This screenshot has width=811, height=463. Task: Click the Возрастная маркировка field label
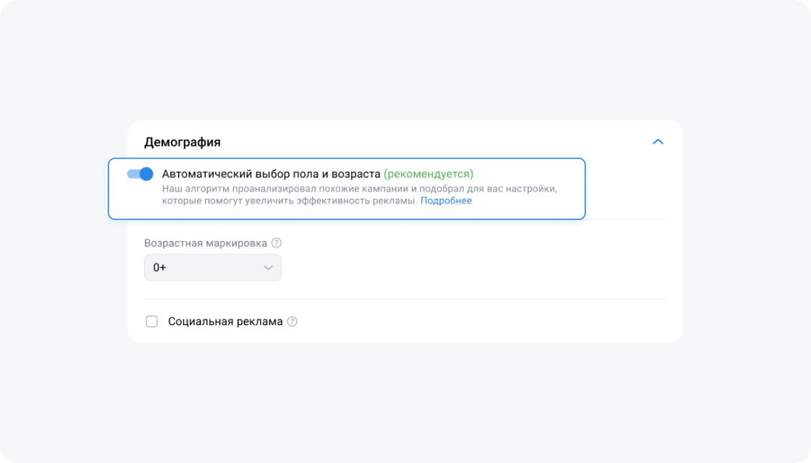click(x=206, y=243)
